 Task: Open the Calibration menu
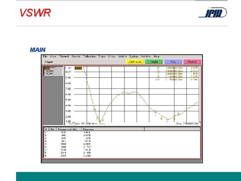pos(89,57)
